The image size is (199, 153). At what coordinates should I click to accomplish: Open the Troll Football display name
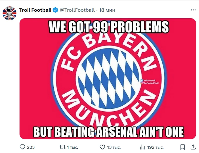point(35,10)
